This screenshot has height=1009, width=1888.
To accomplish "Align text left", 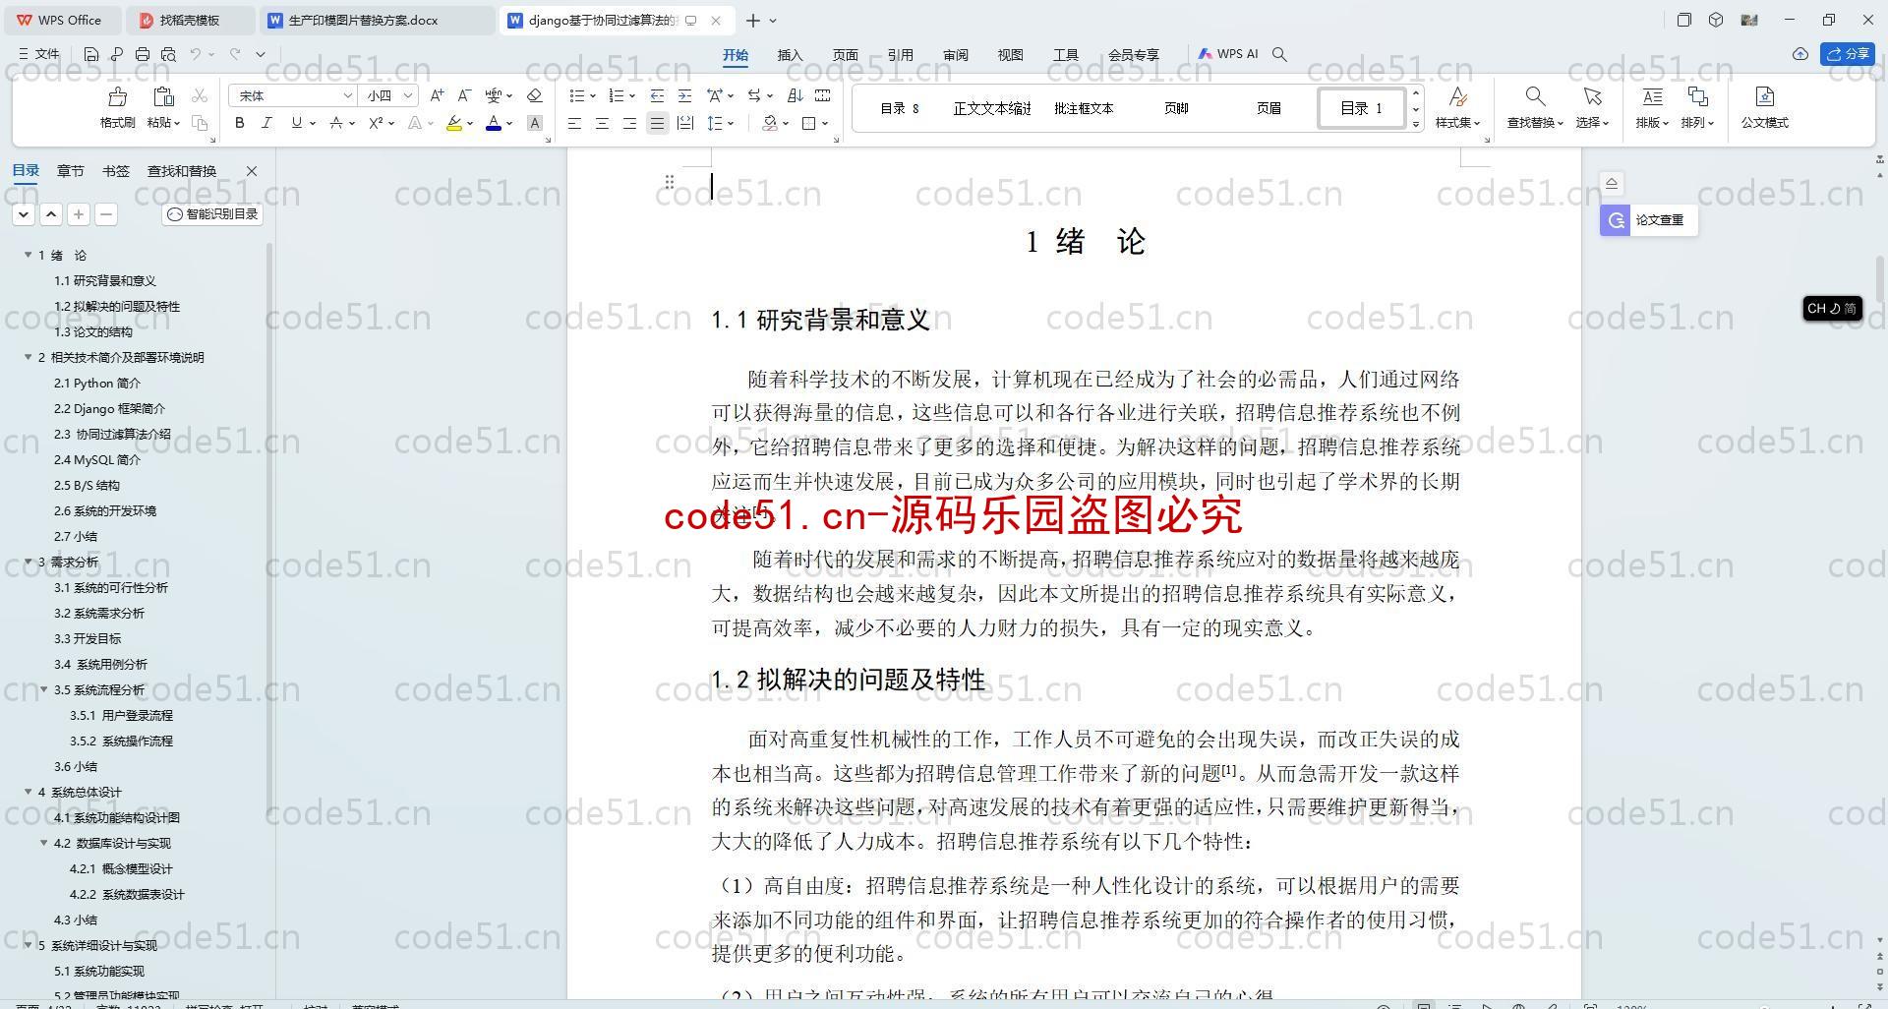I will [x=574, y=123].
